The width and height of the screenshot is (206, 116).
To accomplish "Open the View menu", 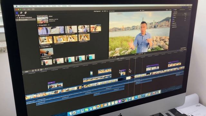I will [x=59, y=6].
